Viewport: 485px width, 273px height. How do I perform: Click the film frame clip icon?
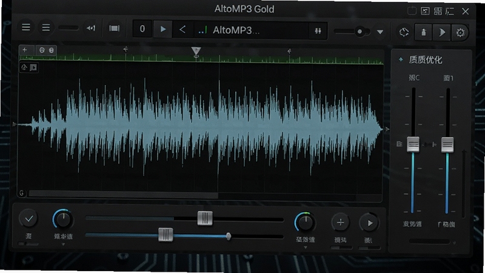click(115, 29)
